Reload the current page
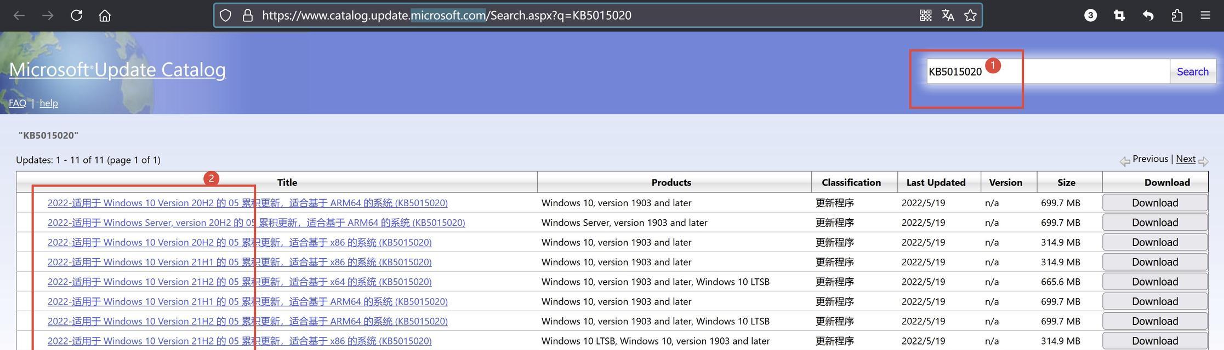The image size is (1224, 350). pos(77,15)
